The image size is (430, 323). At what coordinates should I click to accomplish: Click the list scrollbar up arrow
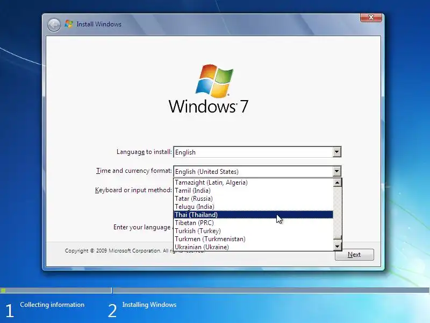click(x=338, y=182)
